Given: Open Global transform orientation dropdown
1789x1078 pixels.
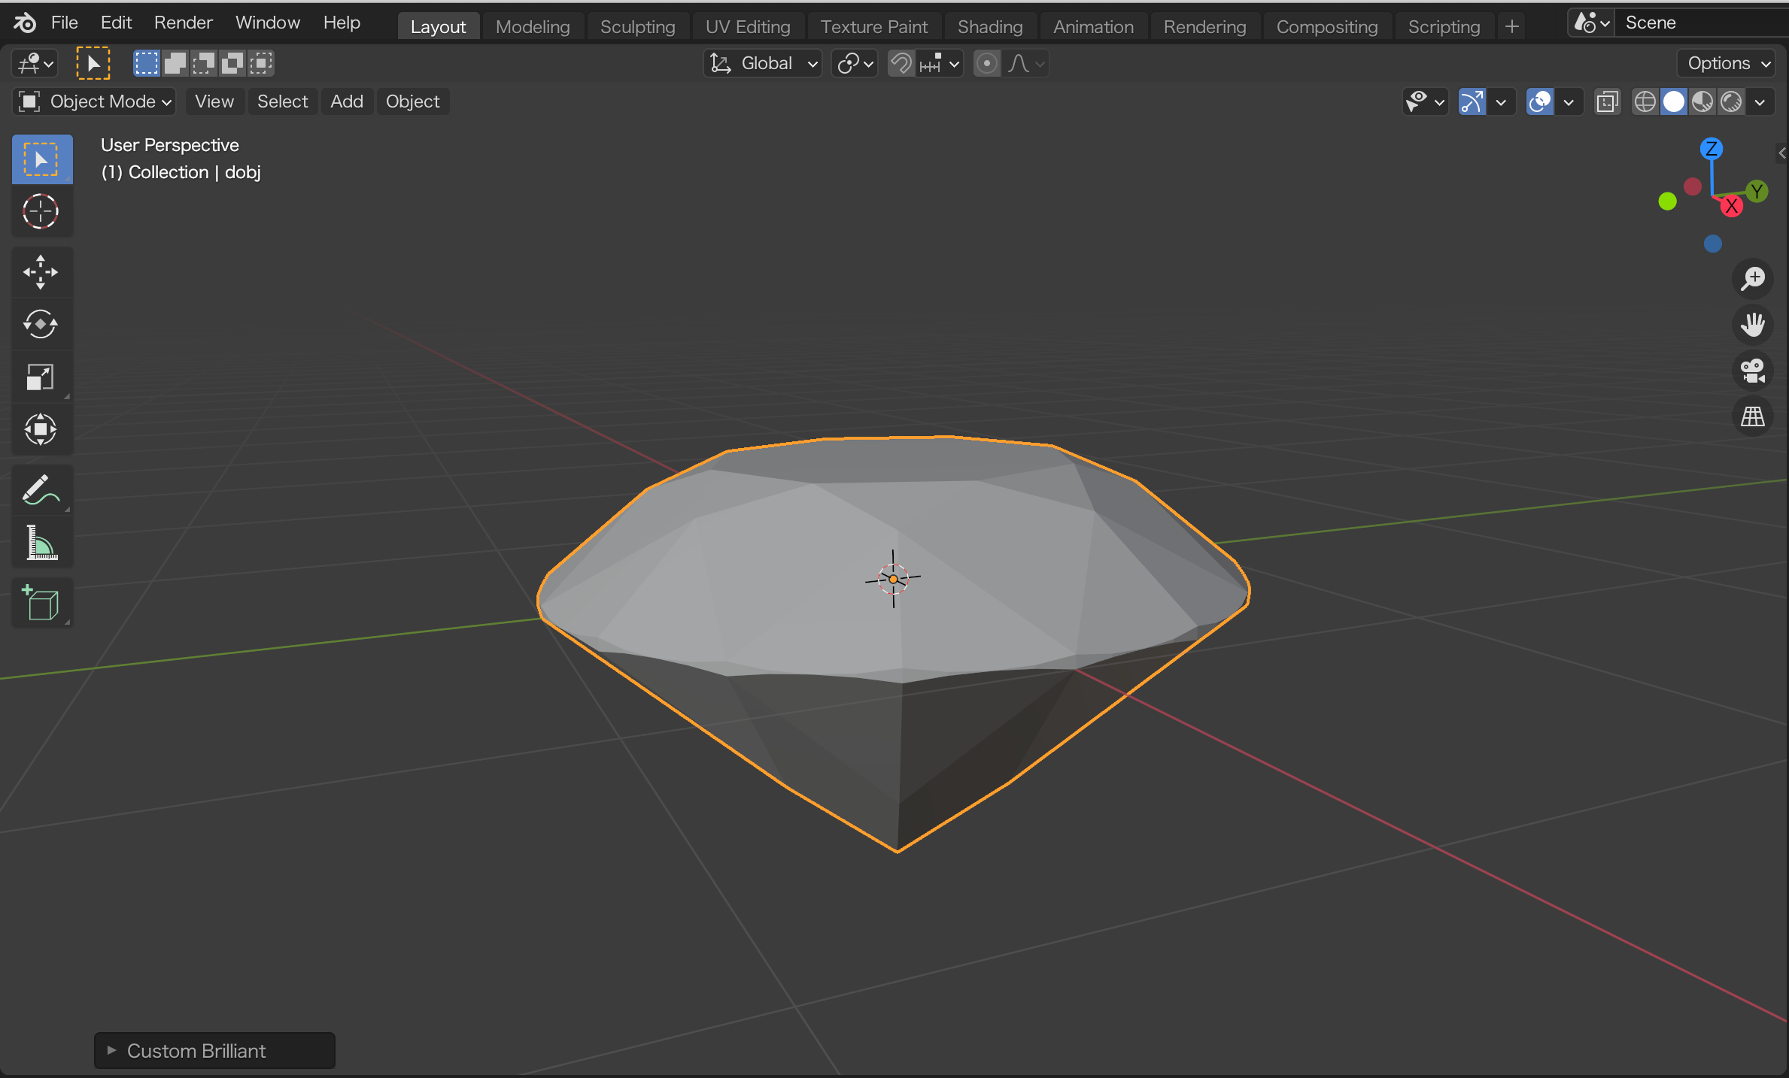Looking at the screenshot, I should [x=764, y=64].
